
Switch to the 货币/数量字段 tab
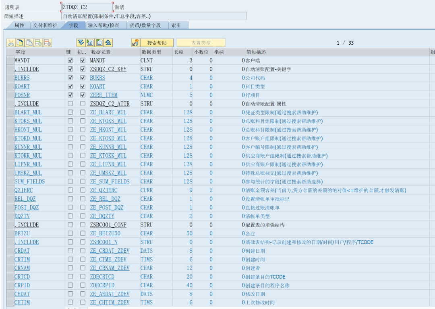point(145,25)
